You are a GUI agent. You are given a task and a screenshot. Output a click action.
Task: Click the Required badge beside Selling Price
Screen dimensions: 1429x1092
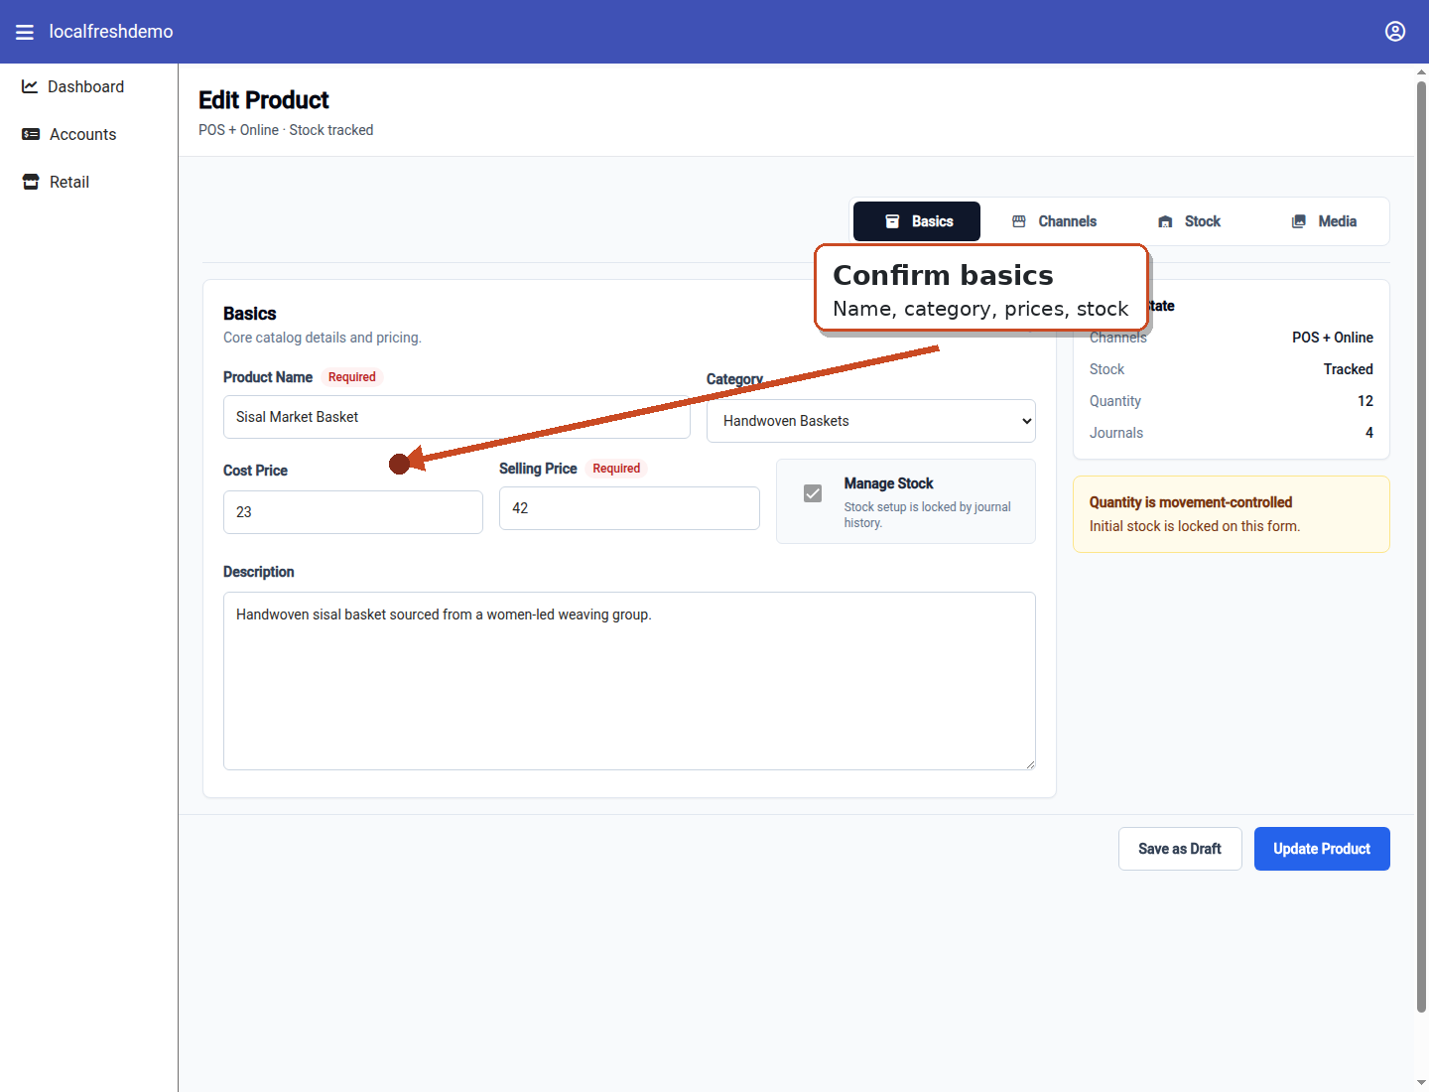[616, 469]
